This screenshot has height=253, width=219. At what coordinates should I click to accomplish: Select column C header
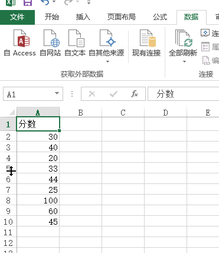pos(123,113)
